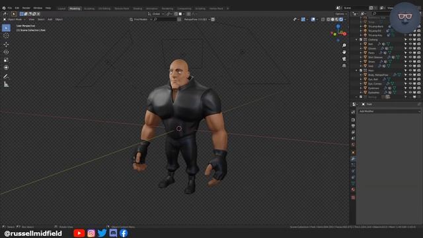Viewport: 423px width, 238px height.
Task: Open the viewport Select menu
Action: click(x=41, y=19)
